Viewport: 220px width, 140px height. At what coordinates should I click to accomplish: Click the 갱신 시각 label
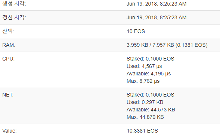point(14,17)
